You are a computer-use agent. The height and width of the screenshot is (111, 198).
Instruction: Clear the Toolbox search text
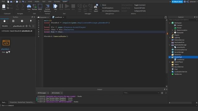27,26
